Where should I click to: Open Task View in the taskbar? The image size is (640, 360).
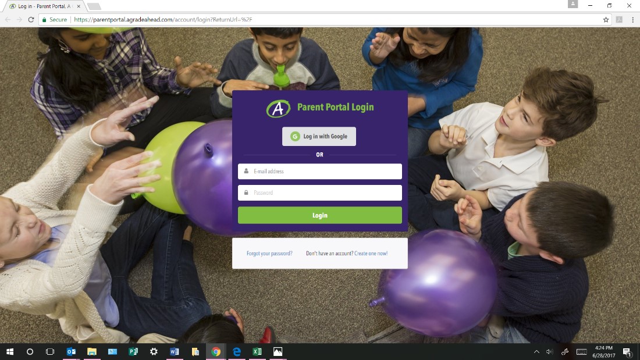(x=50, y=351)
